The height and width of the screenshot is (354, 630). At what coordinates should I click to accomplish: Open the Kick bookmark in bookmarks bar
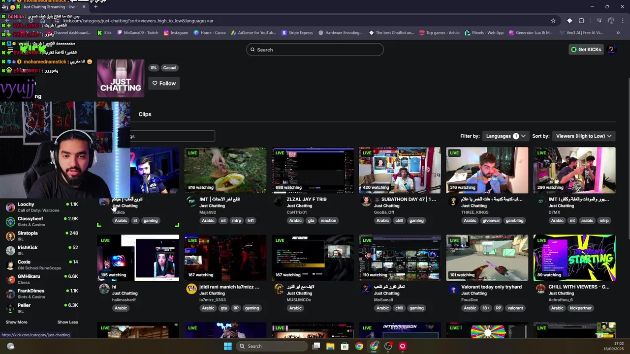point(104,33)
